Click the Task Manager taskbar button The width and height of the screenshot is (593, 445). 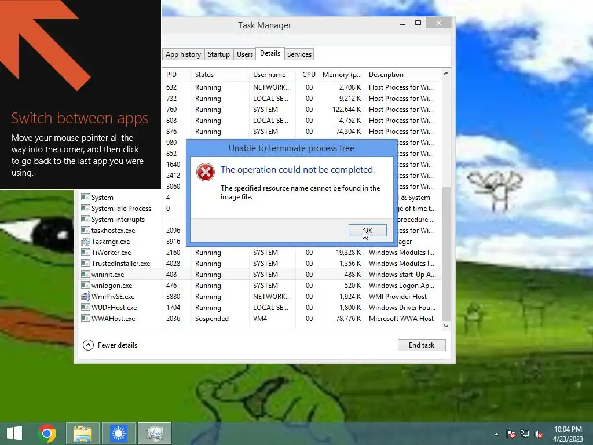154,433
